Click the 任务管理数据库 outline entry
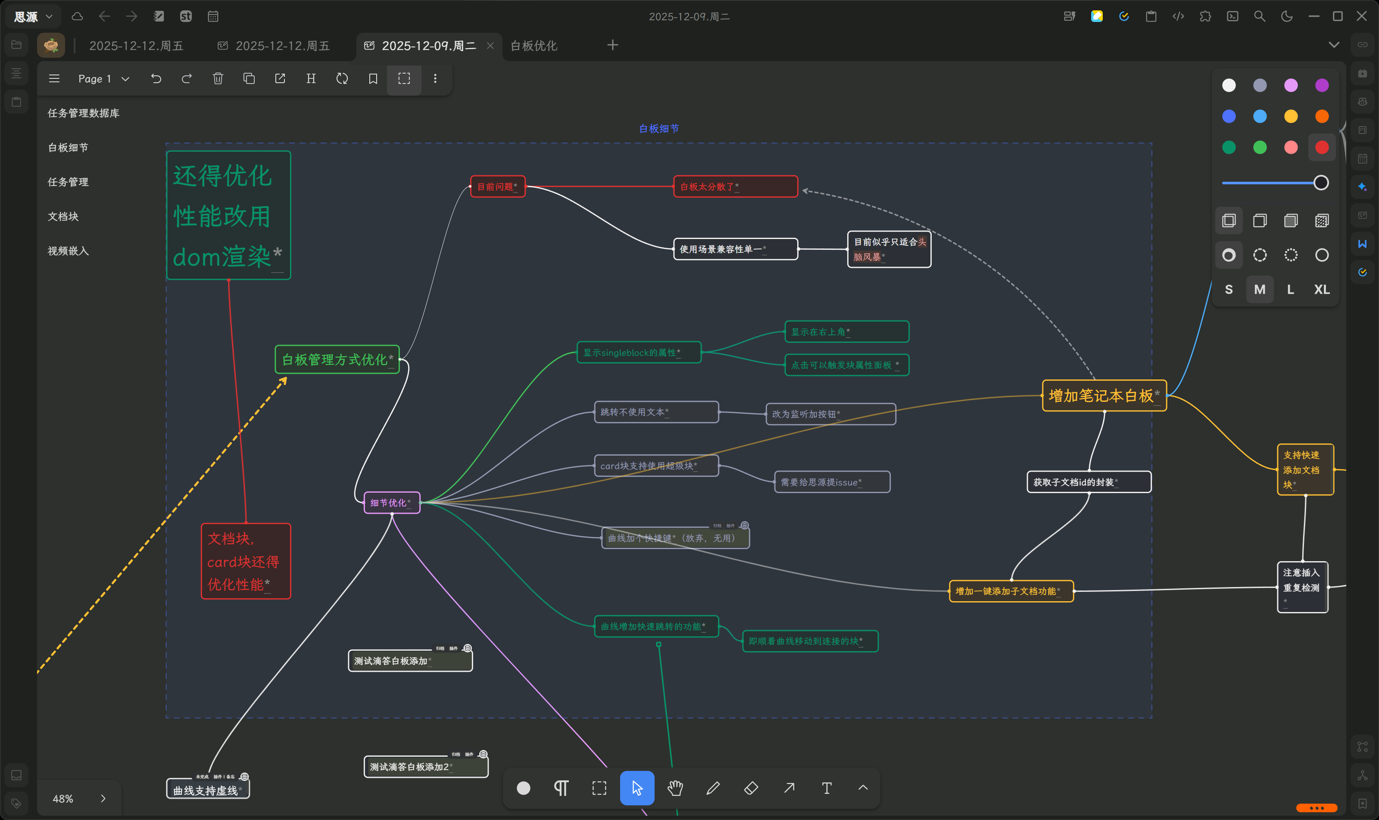Viewport: 1379px width, 820px height. pyautogui.click(x=84, y=113)
